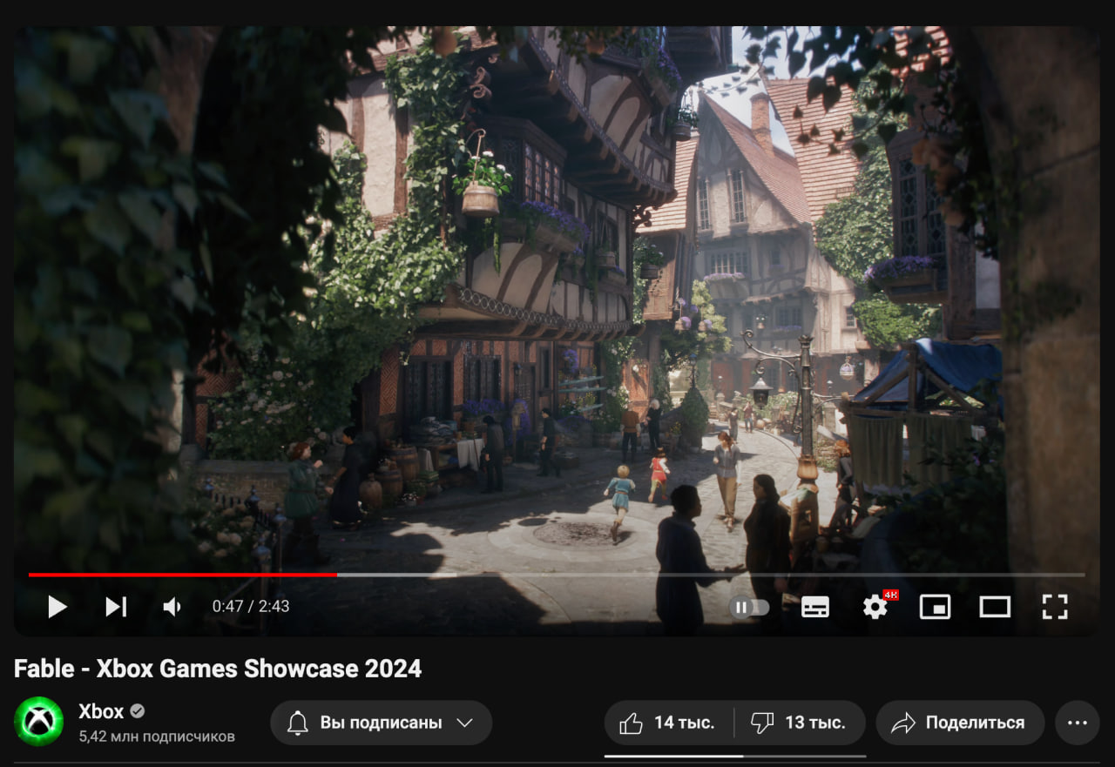This screenshot has width=1115, height=767.
Task: Click the 'Поделиться' share button
Action: (960, 723)
